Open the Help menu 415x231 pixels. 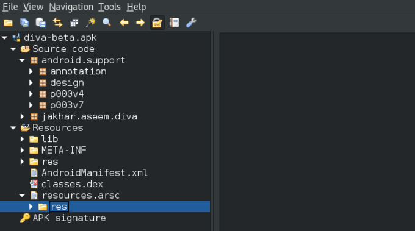[136, 7]
